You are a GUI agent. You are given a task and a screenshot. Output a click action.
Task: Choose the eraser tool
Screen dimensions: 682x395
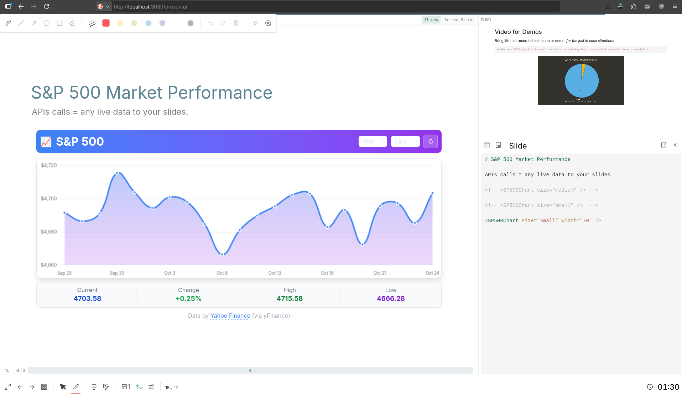[x=72, y=23]
